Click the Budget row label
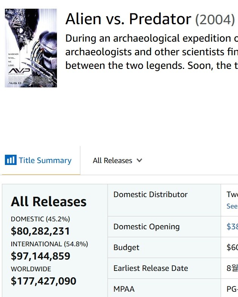238x297 pixels. 126,247
